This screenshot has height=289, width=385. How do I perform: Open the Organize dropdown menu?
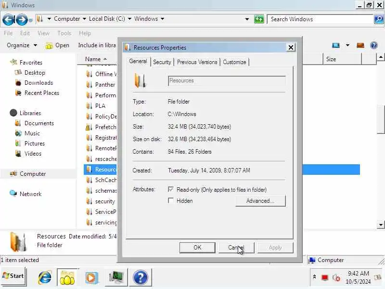pos(22,45)
